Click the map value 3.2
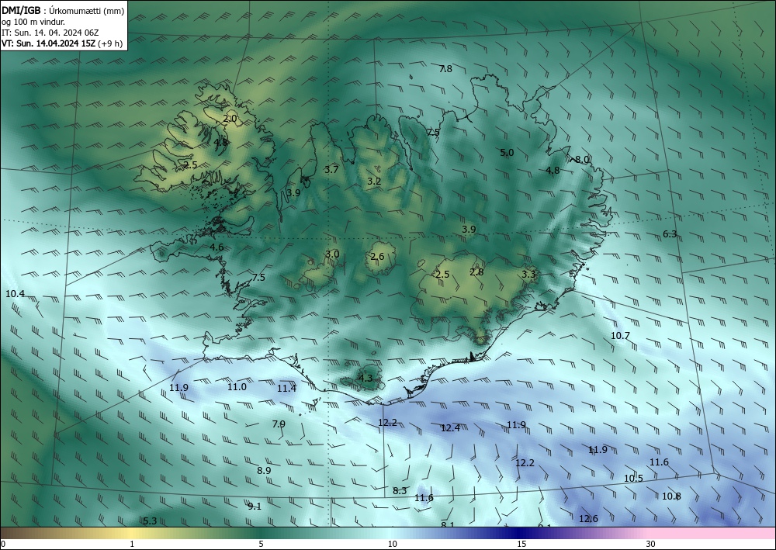This screenshot has height=550, width=776. [374, 182]
